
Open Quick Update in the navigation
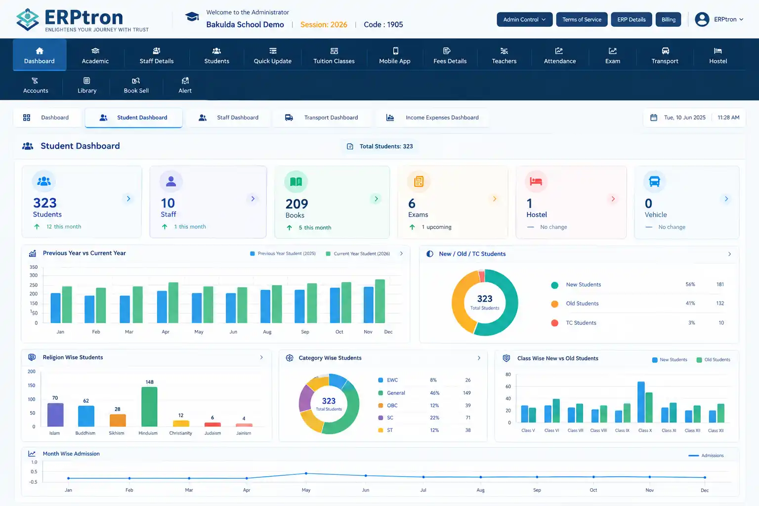273,55
